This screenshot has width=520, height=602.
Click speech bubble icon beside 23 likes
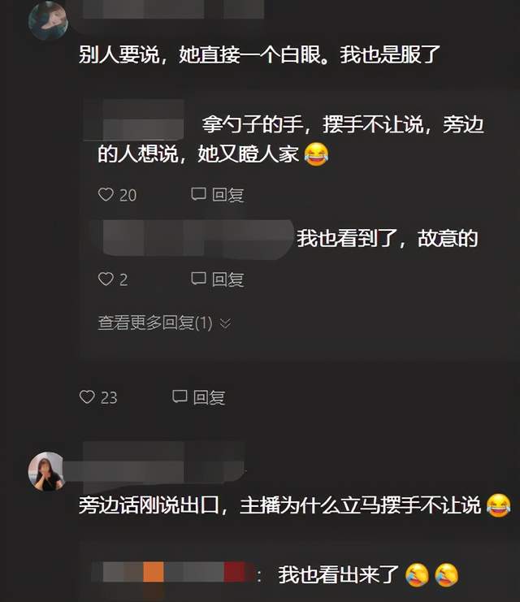[x=180, y=396]
